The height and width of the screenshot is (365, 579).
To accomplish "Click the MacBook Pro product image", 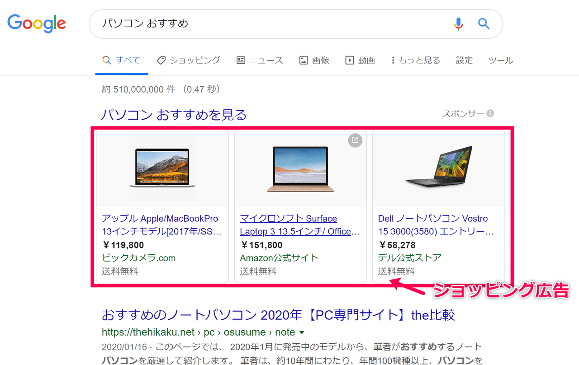I will click(x=162, y=168).
